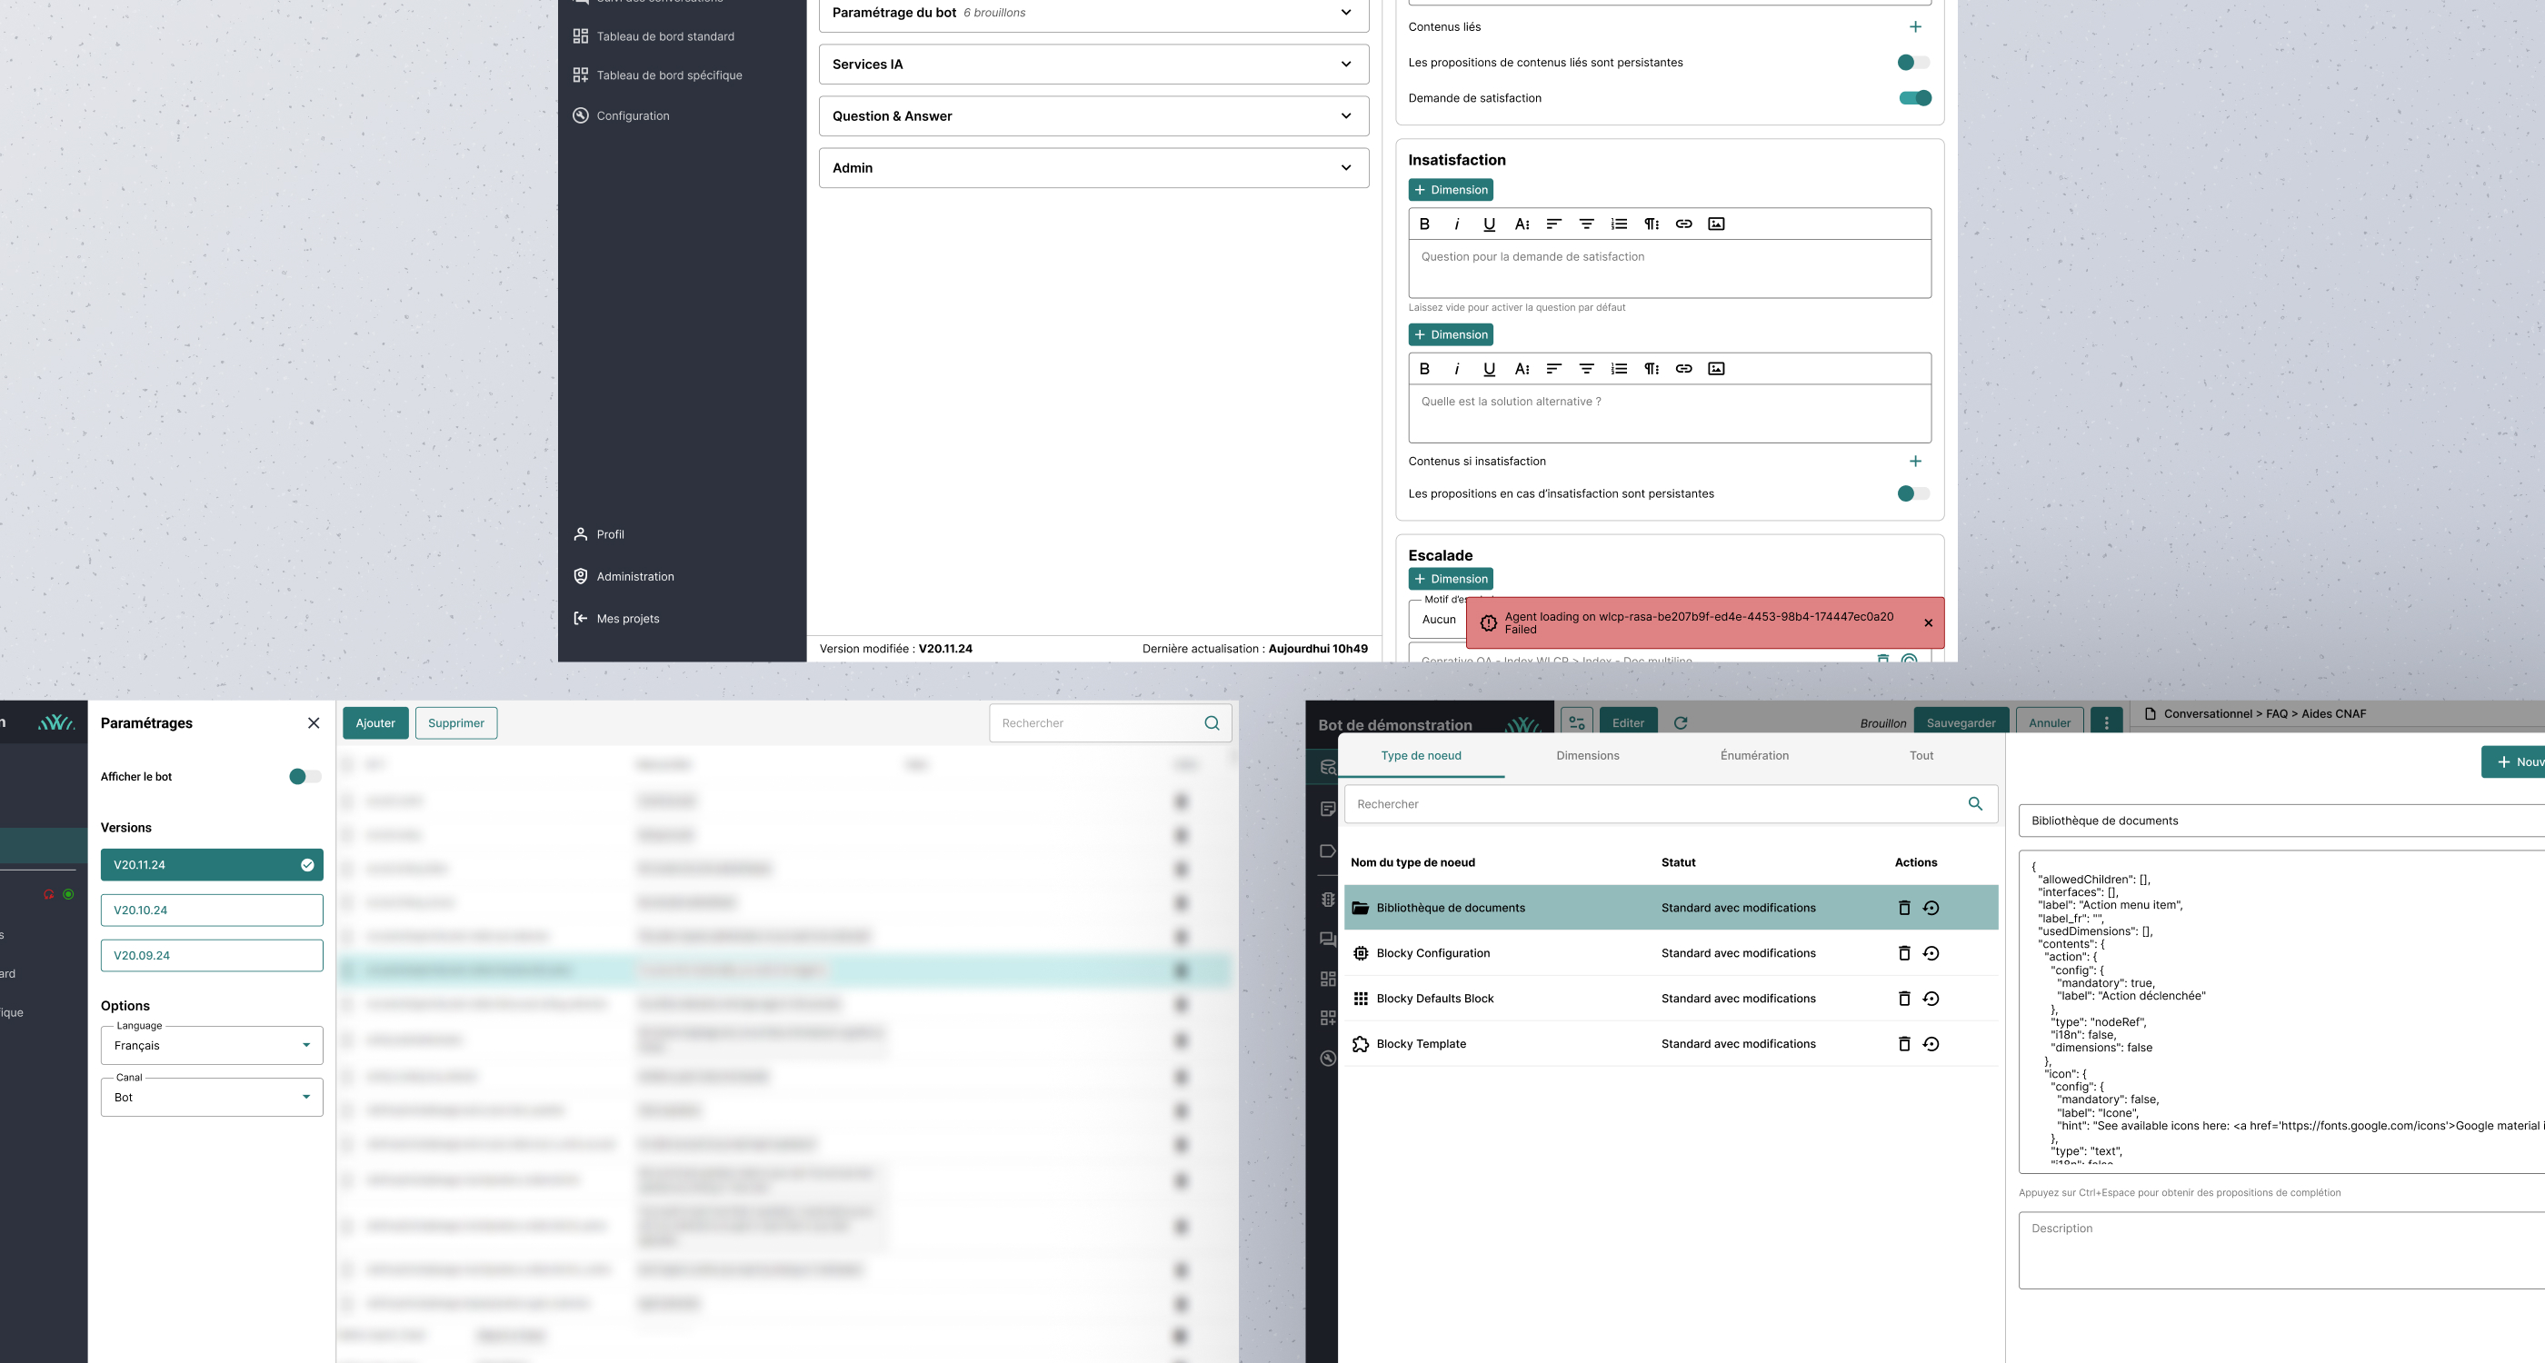The height and width of the screenshot is (1363, 2545).
Task: Align left in the alternative solution editor
Action: 1553,368
